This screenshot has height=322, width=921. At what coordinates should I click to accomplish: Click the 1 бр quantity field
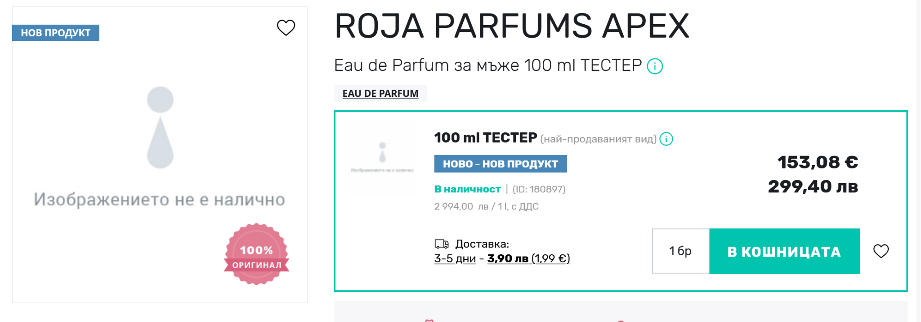pos(680,251)
